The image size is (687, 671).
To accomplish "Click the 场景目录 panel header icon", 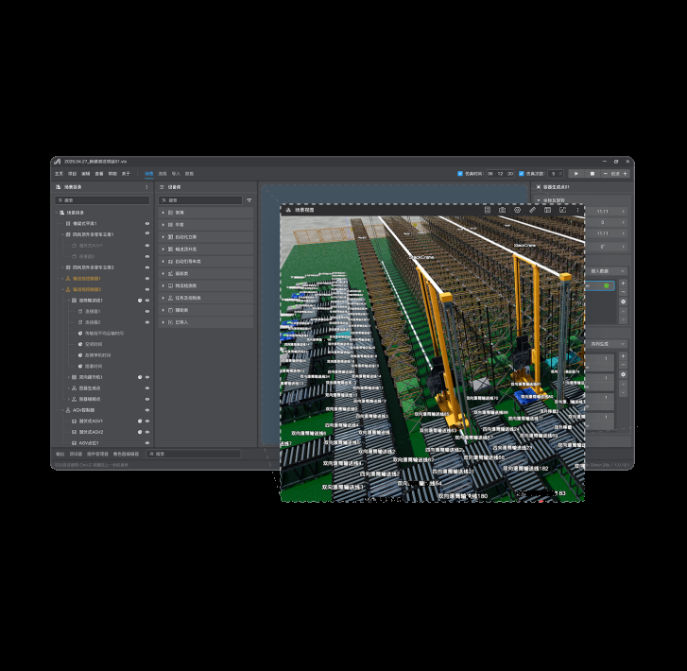I will [58, 187].
